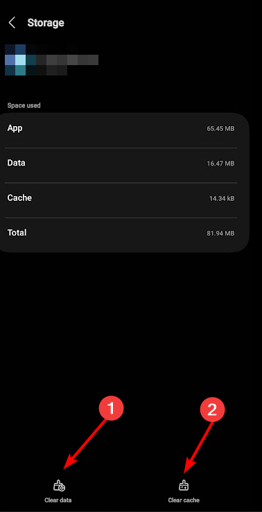Click the 16.47 MB data size value
The image size is (262, 512).
(x=220, y=164)
